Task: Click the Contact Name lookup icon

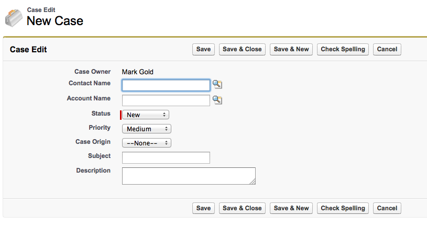Action: click(x=217, y=85)
